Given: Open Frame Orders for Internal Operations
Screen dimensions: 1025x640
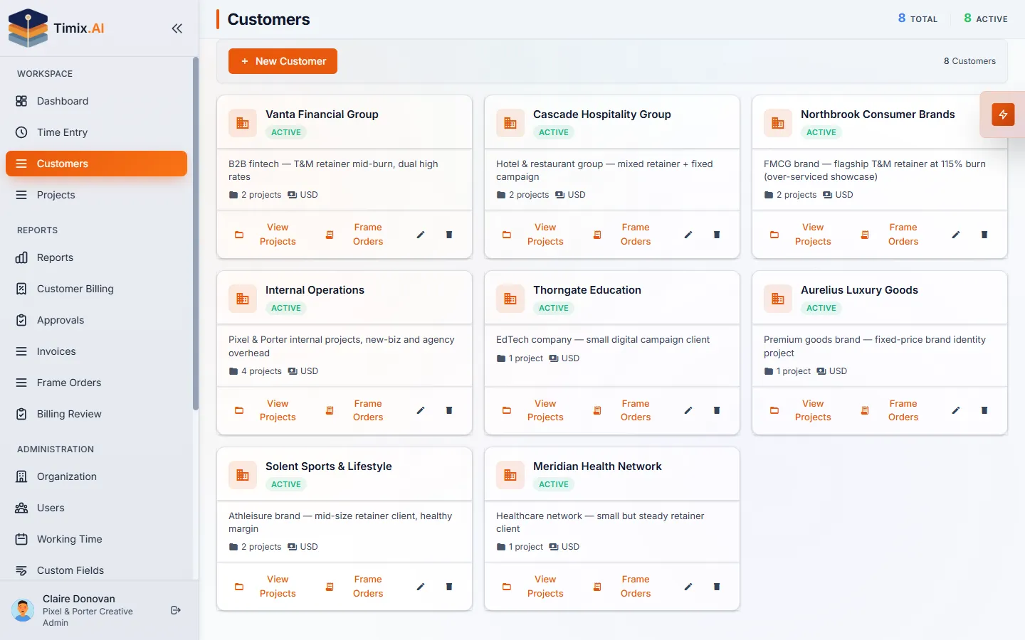Looking at the screenshot, I should (357, 410).
